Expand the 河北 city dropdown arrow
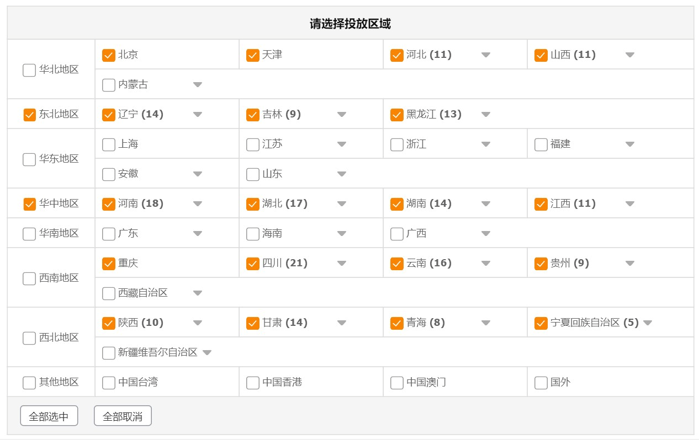 486,55
